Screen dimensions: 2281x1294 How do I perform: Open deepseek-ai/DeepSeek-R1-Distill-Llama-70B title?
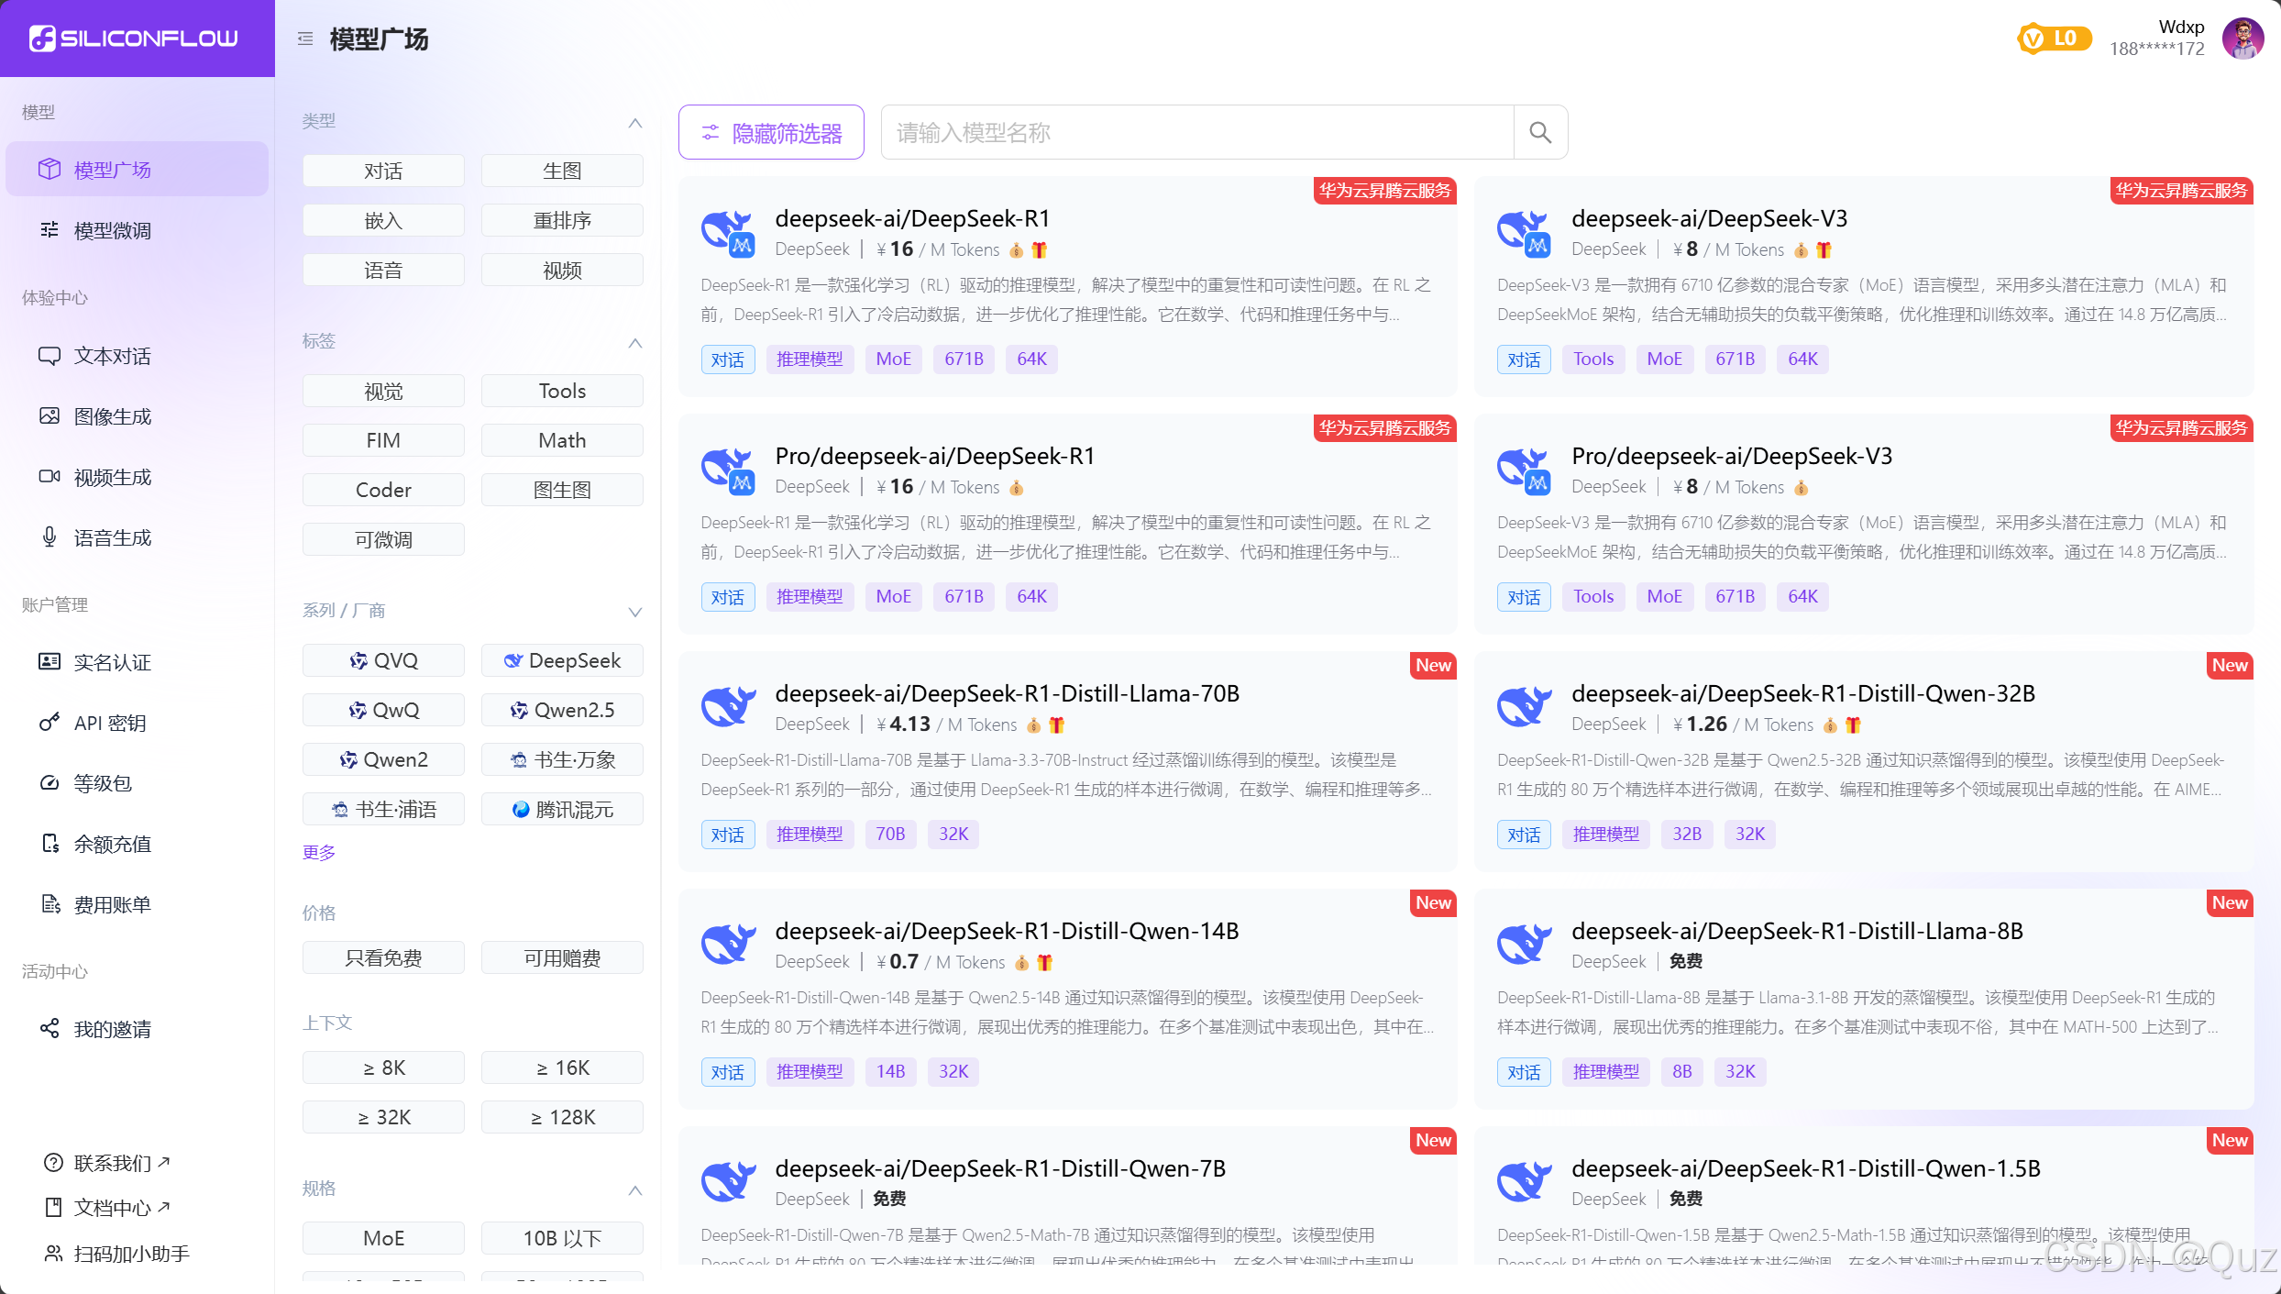point(1008,693)
